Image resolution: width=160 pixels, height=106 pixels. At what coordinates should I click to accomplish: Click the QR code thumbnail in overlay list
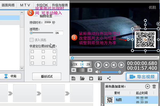tap(110, 100)
